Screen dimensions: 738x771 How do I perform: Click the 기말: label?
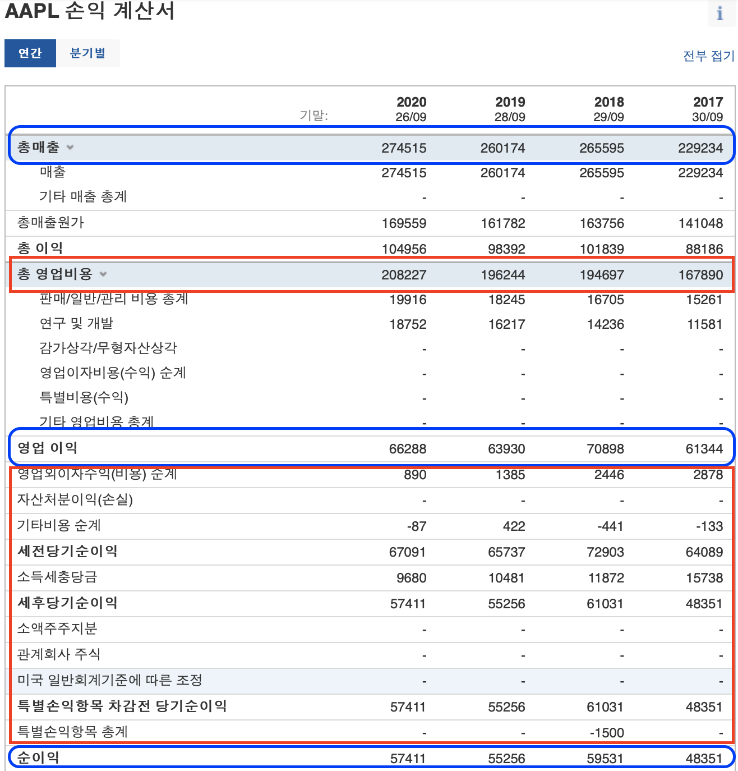(313, 115)
